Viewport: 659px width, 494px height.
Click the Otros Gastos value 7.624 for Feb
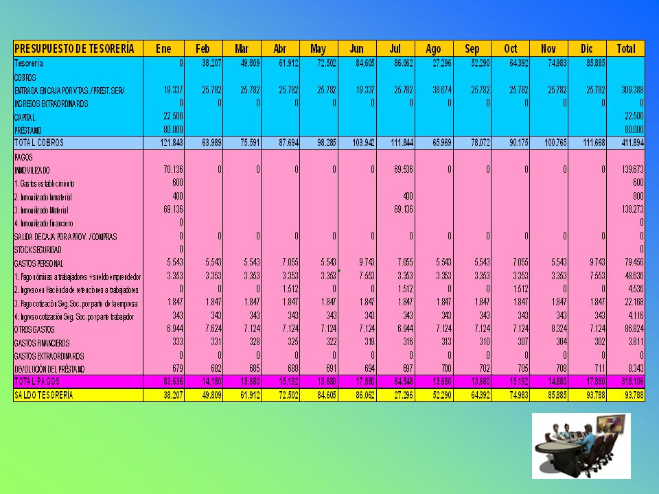(213, 329)
